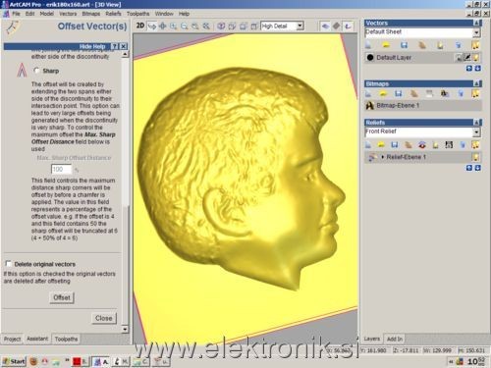
Task: Toggle Relief-Ebene 1 visibility light bulb
Action: 475,157
